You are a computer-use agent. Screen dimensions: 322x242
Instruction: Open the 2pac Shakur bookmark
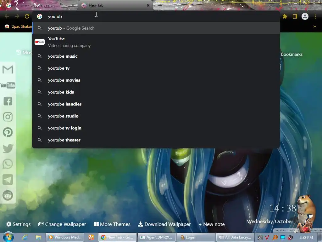point(19,26)
